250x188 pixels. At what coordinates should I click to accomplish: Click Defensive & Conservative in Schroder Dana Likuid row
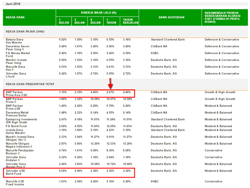[222, 73]
